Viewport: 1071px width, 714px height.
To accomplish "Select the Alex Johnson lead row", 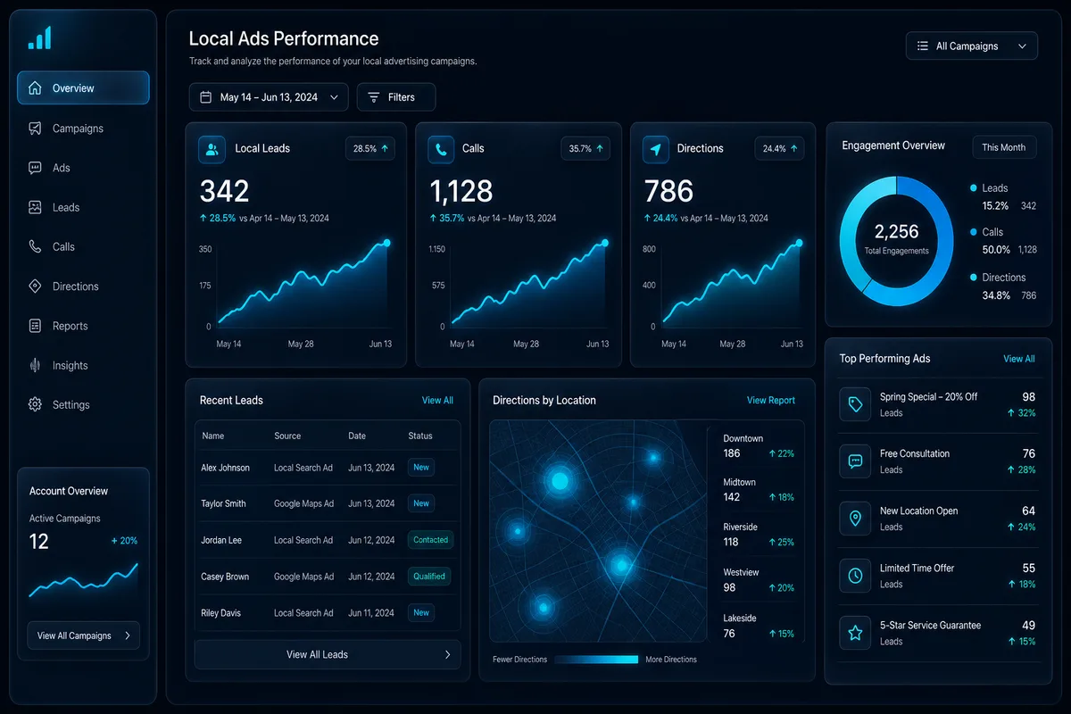I will 328,468.
